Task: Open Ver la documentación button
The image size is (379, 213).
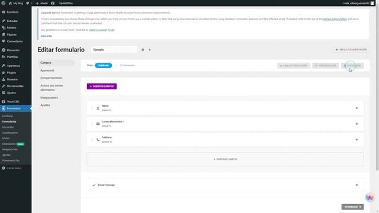Action: tap(351, 50)
